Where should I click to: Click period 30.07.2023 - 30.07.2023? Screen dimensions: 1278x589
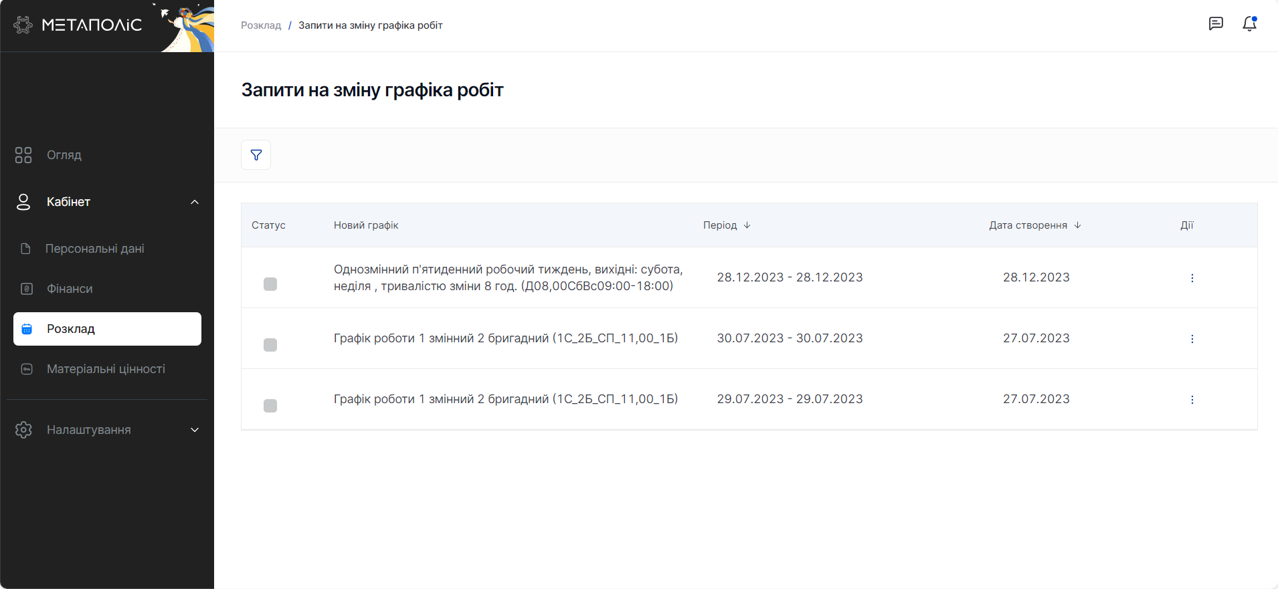click(x=790, y=338)
